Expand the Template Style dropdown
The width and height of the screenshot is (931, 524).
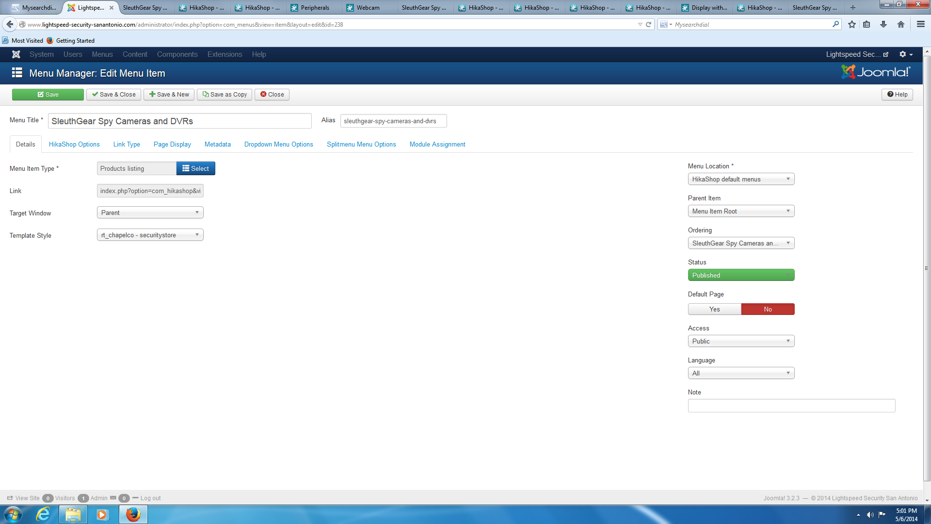pos(150,235)
